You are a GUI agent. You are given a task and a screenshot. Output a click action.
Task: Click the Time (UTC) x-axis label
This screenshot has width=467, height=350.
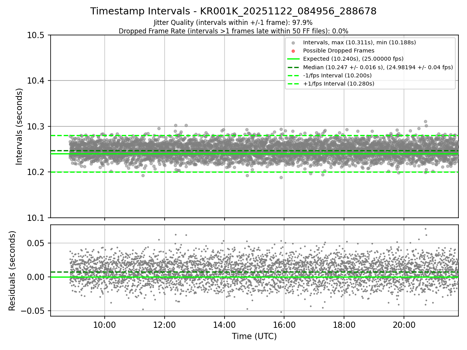pos(254,336)
